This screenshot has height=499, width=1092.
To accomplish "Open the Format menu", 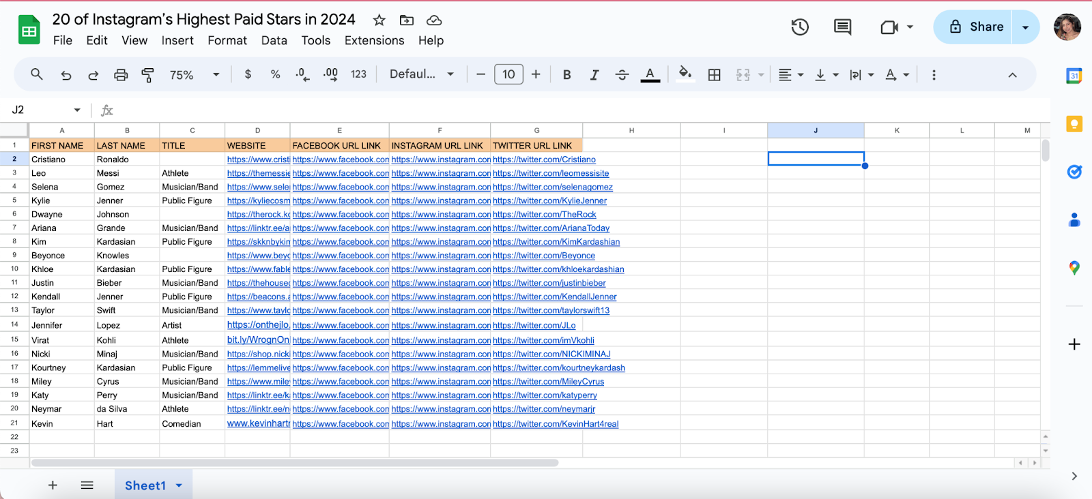I will 227,40.
